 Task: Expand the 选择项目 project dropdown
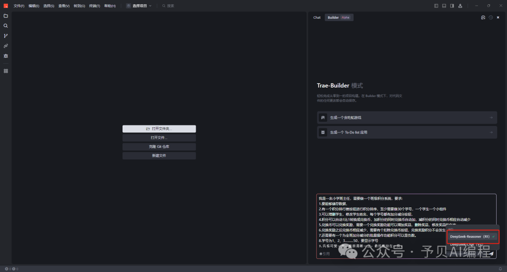coord(139,6)
